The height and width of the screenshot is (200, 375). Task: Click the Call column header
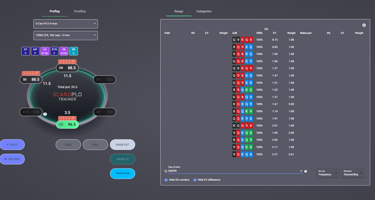click(x=235, y=33)
